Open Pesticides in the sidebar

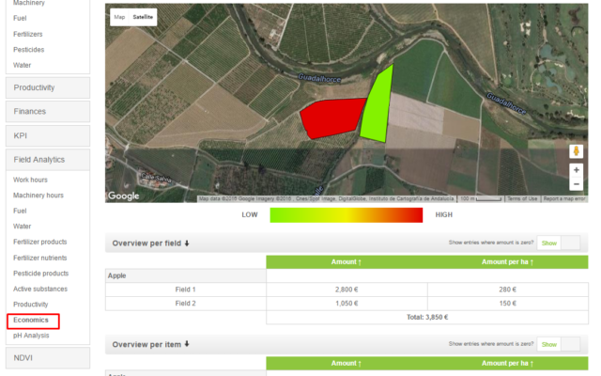coord(29,50)
